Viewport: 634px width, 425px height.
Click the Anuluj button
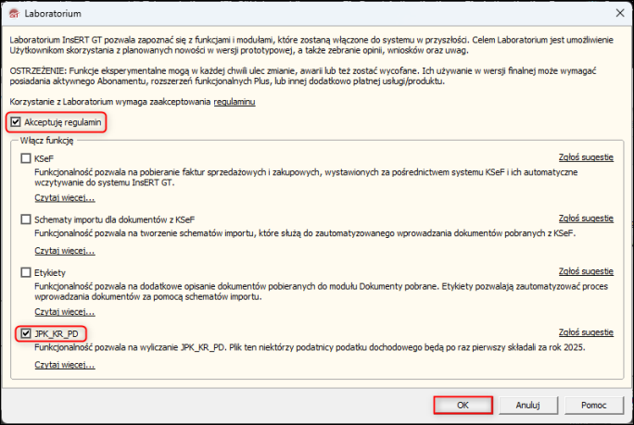click(528, 406)
